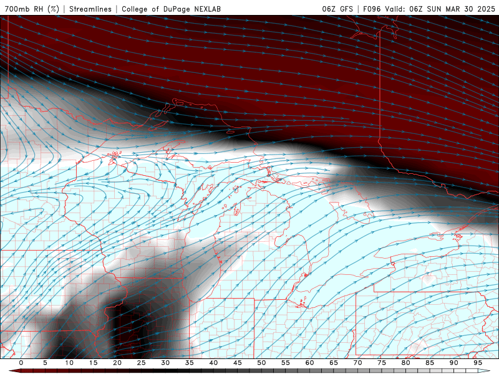Viewport: 499px width, 374px height.
Task: Click the colorbar label "85"
Action: coord(430,363)
